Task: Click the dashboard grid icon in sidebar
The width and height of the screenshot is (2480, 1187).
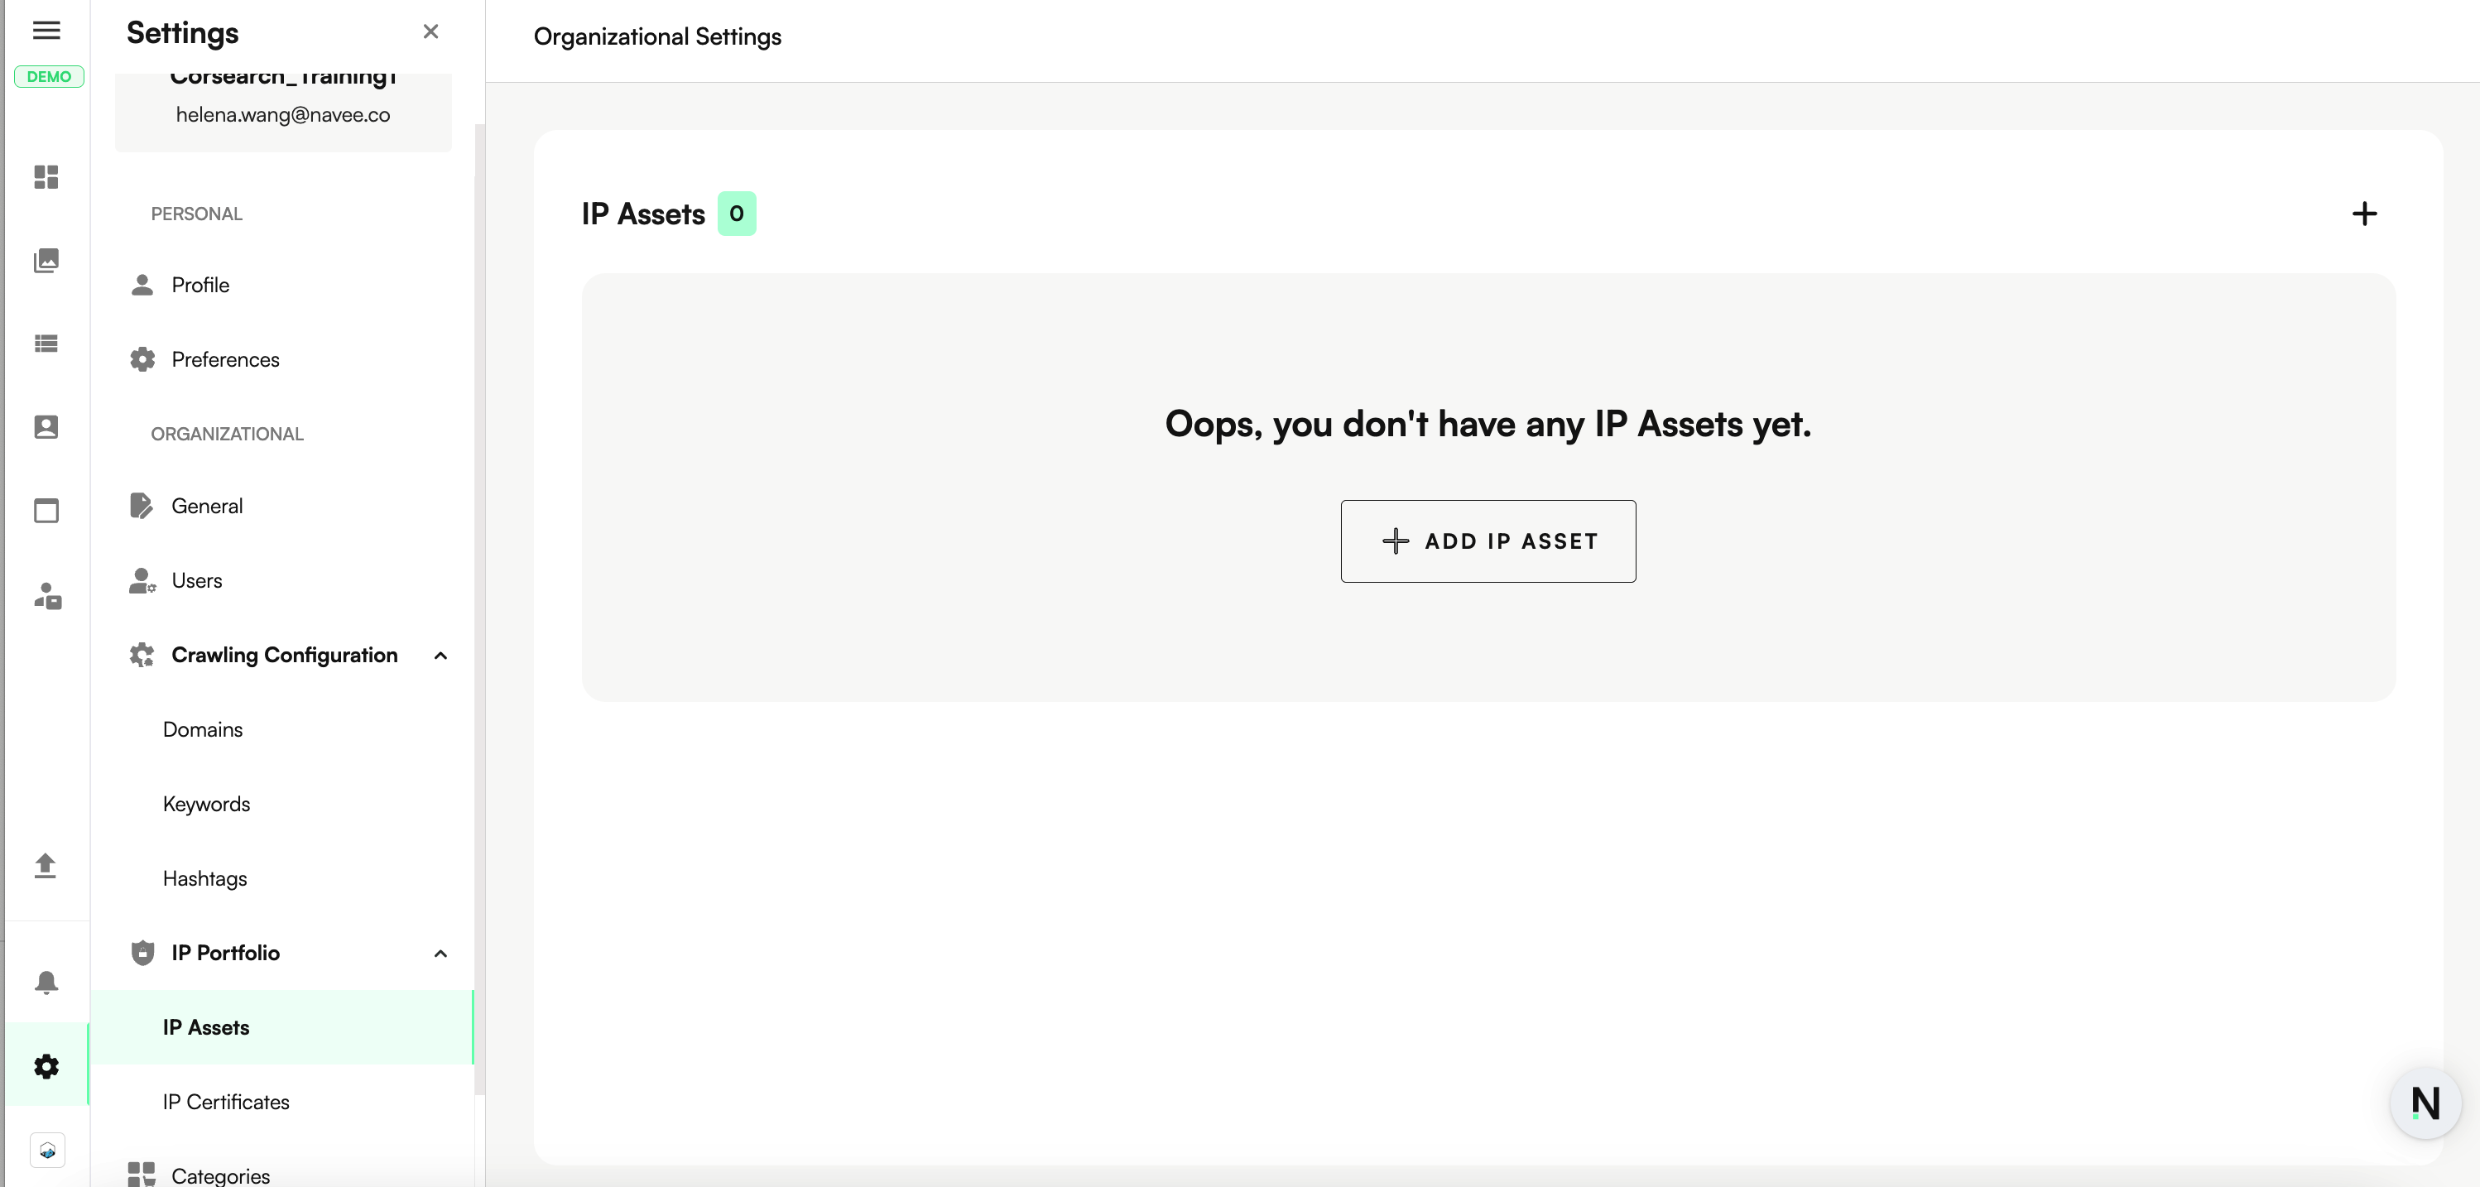Action: [46, 177]
